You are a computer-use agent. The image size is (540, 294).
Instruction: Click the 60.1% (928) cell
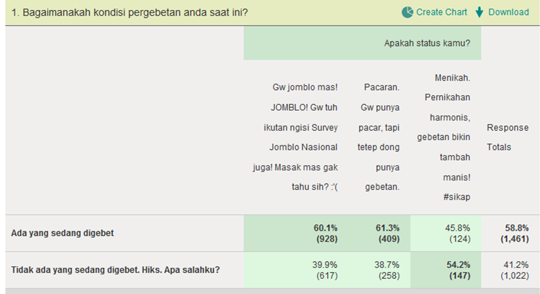pos(326,233)
